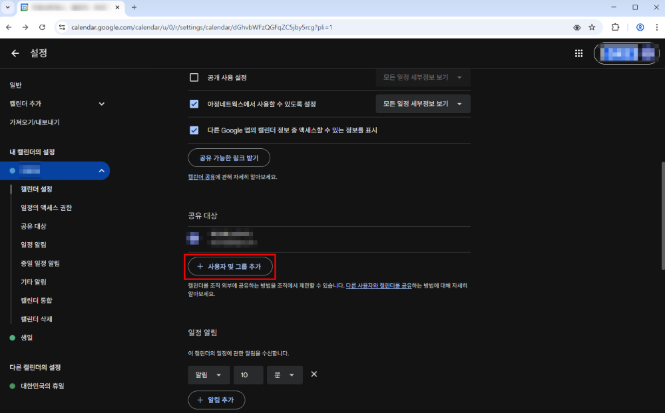Select the green 대한민국의 휴일 calendar
Viewport: 665px width, 413px height.
tap(42, 386)
